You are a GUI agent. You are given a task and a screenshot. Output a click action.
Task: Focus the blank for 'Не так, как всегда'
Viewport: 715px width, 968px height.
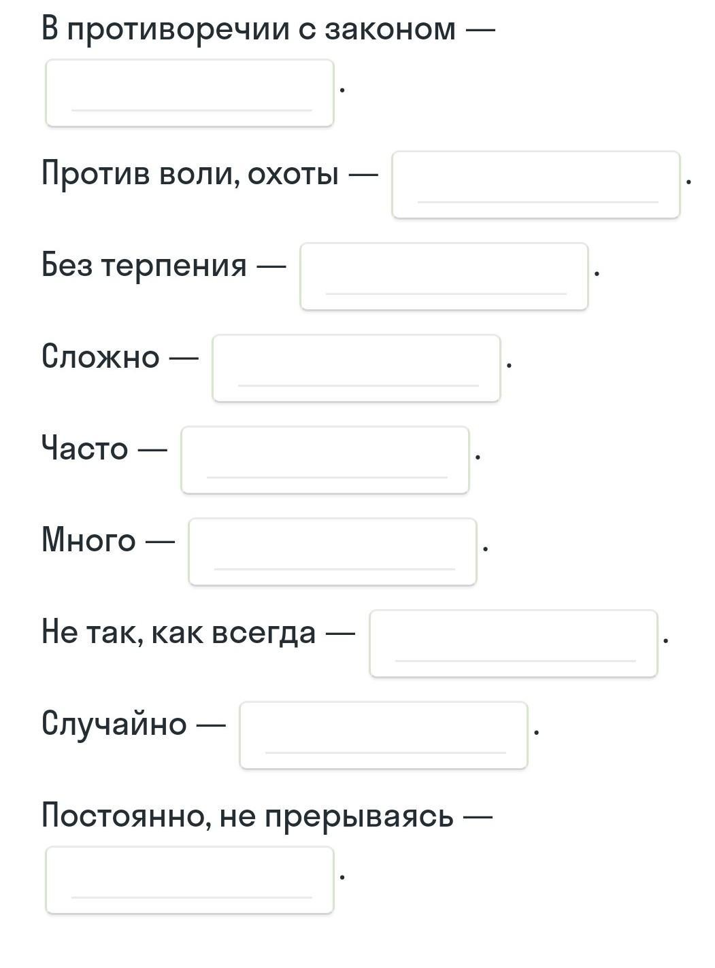[x=514, y=644]
